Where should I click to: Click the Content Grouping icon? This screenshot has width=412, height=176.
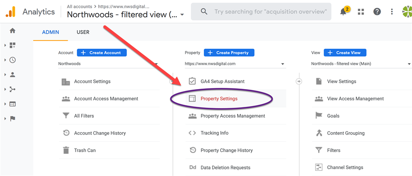point(319,133)
